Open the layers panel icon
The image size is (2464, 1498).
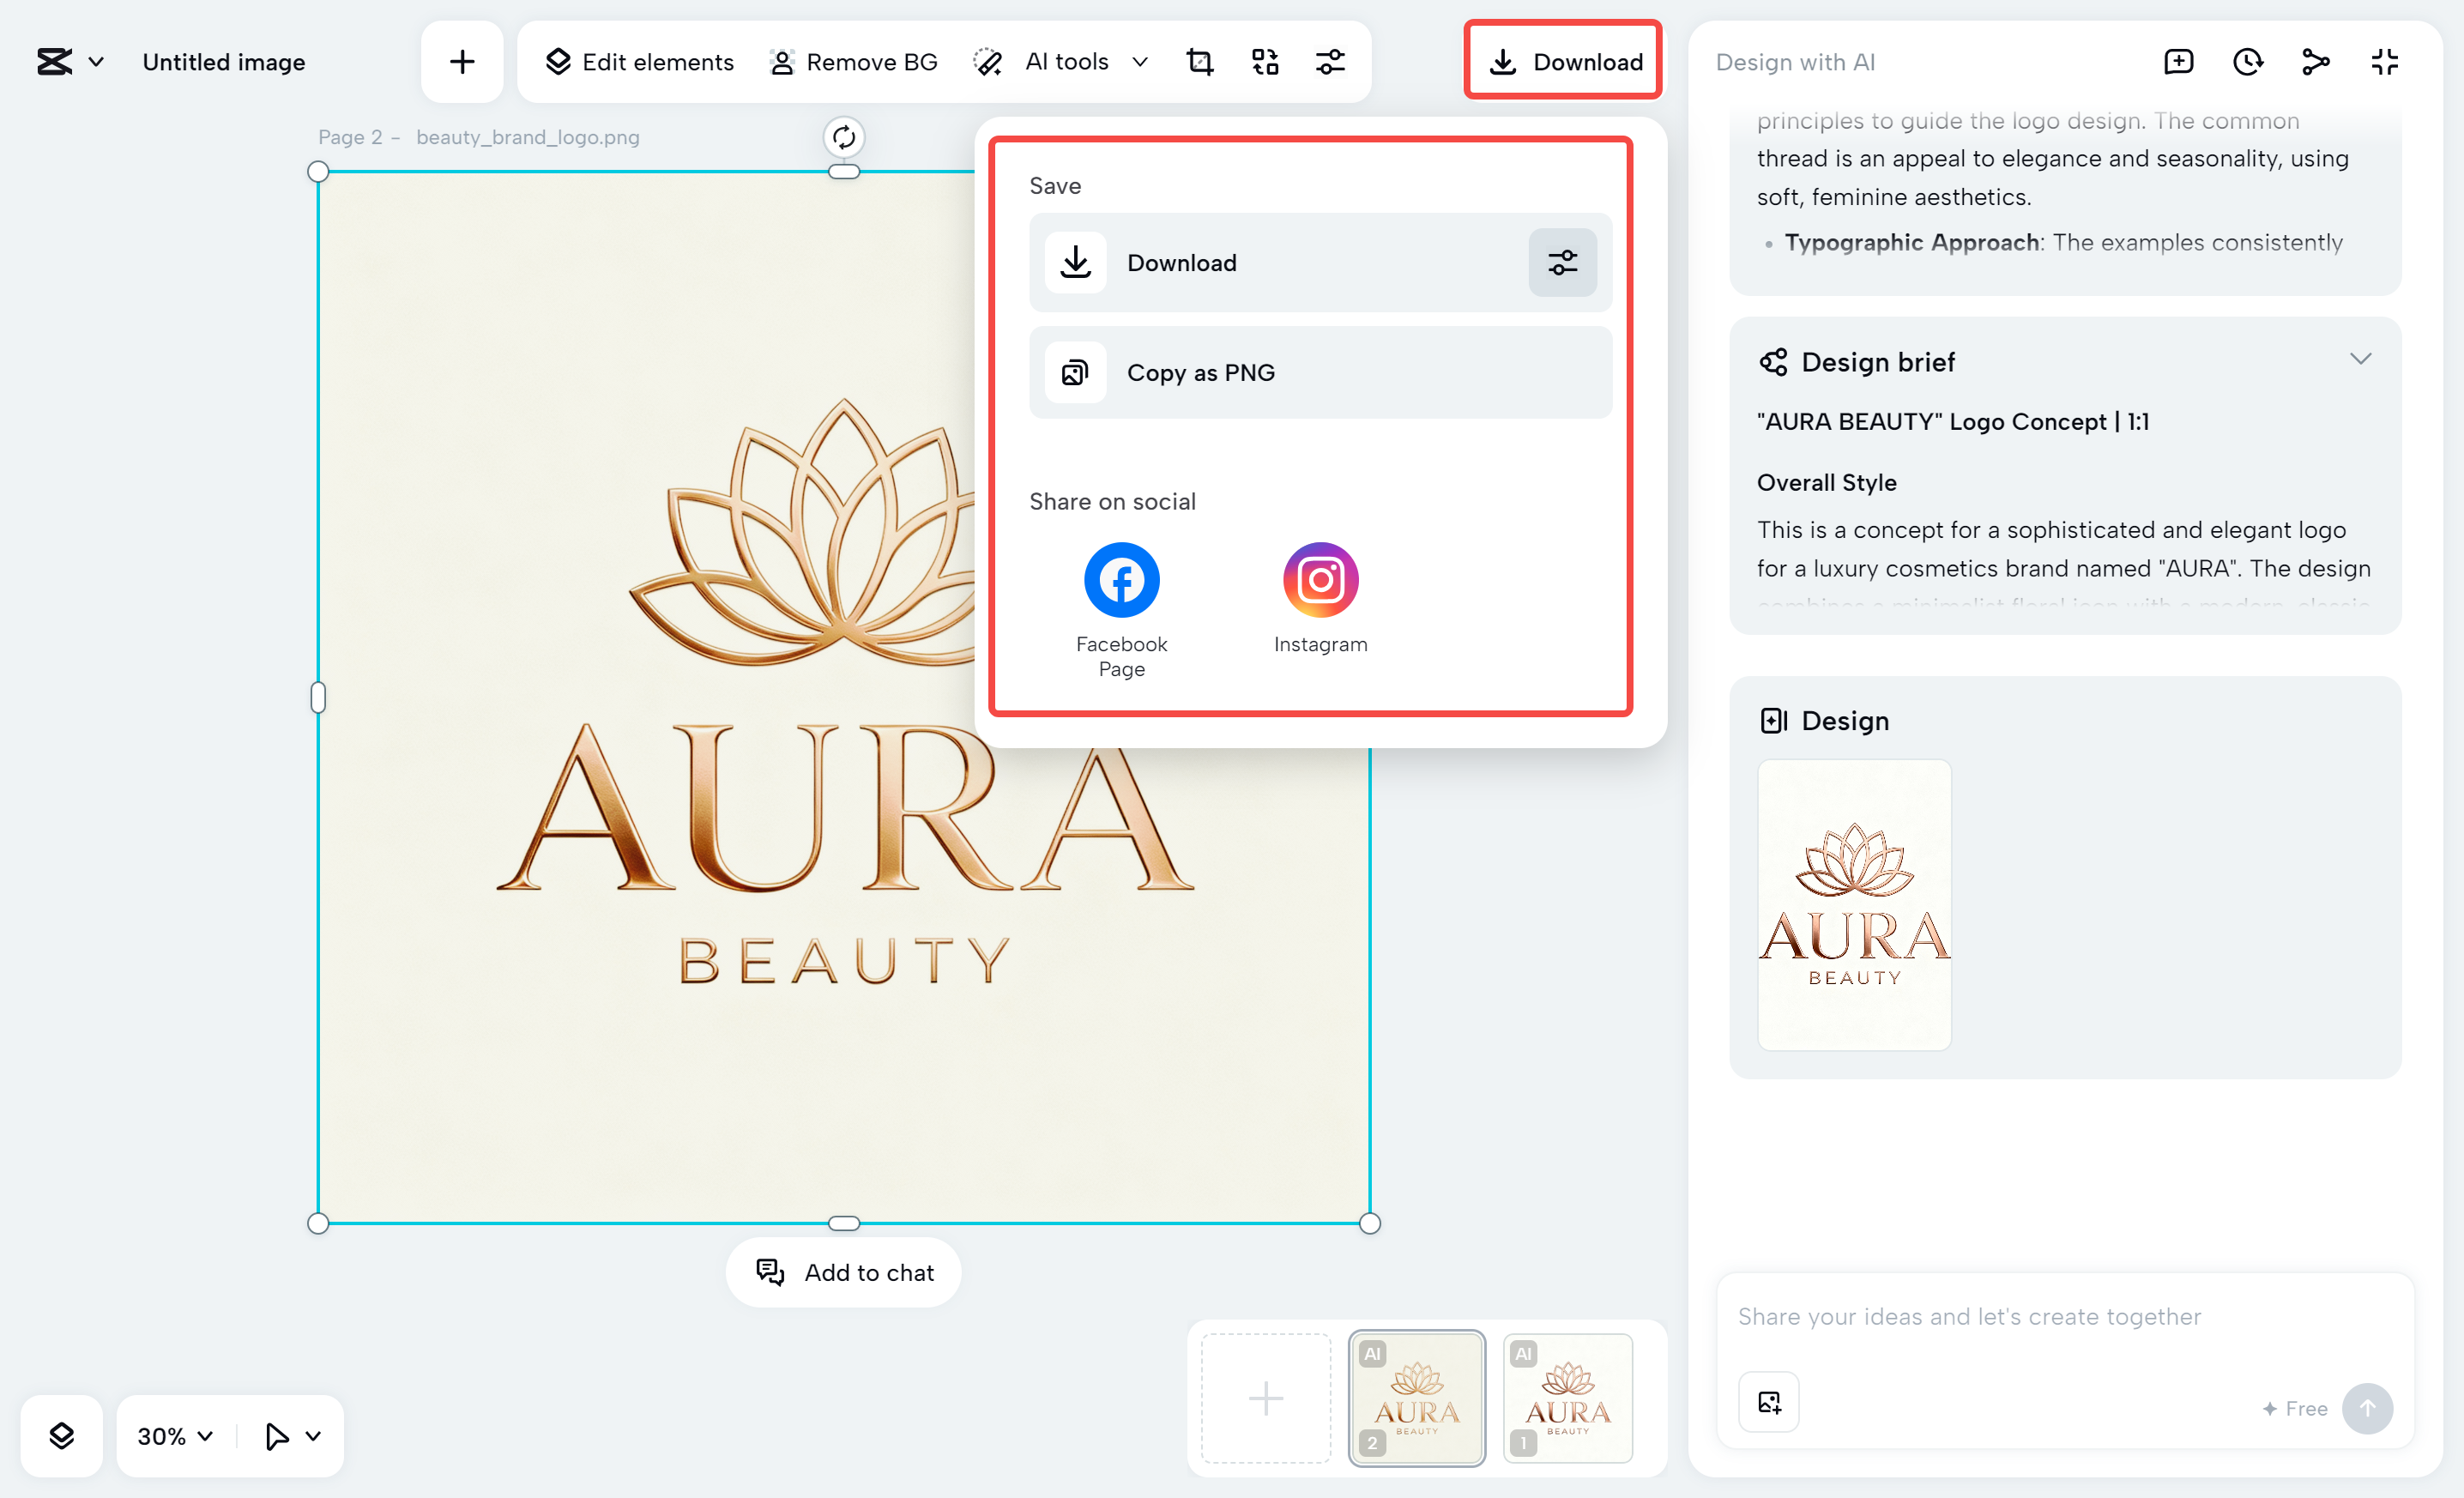[62, 1436]
